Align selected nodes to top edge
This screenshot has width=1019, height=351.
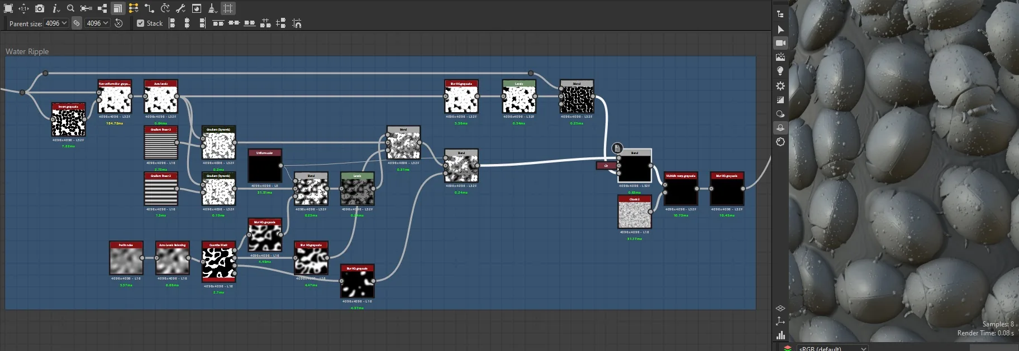pyautogui.click(x=218, y=23)
